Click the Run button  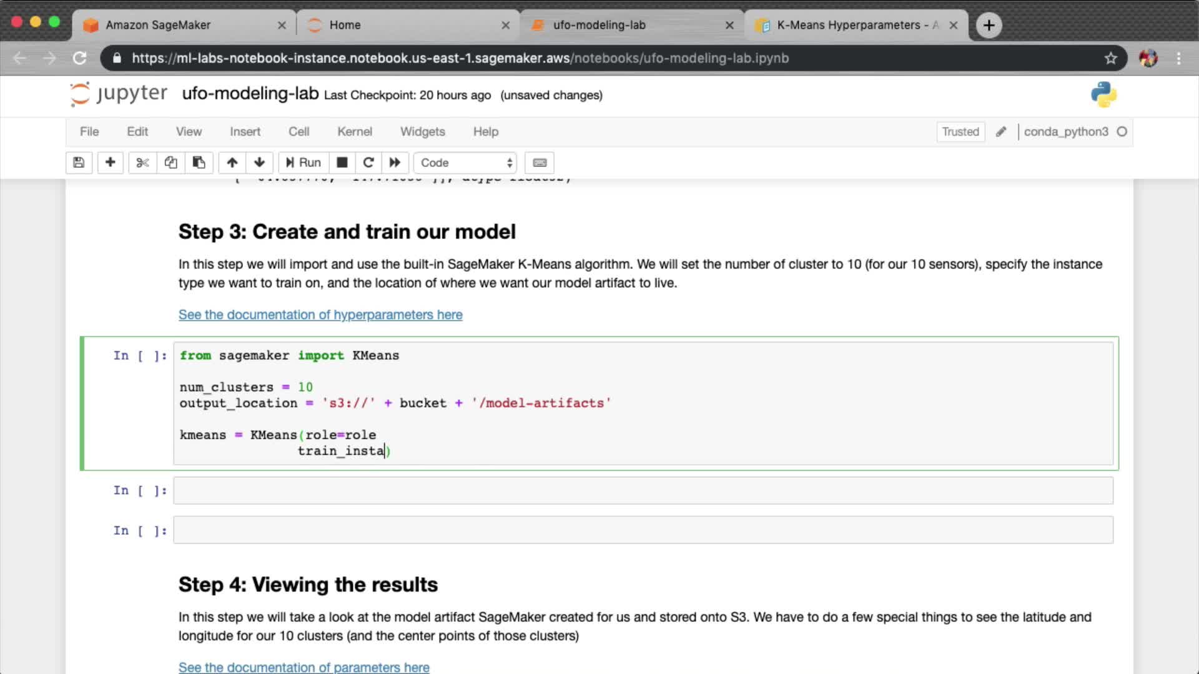303,163
